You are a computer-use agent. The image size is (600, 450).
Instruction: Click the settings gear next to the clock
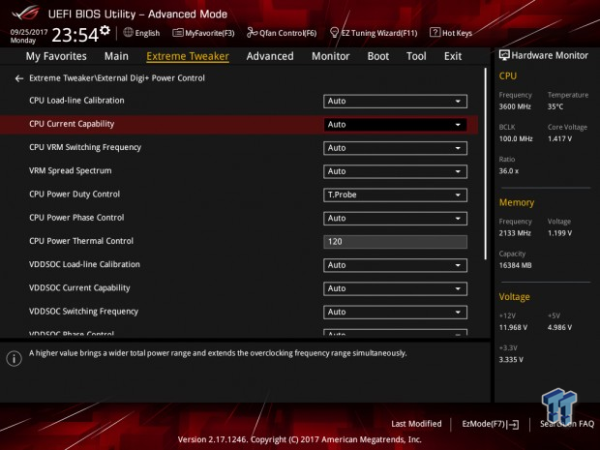pyautogui.click(x=105, y=30)
